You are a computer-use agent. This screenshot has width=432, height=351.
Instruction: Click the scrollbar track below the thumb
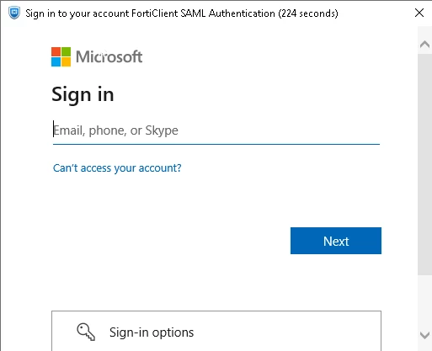[x=424, y=301]
